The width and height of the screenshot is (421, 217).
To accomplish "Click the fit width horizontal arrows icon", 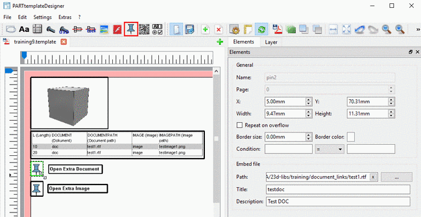I will pyautogui.click(x=333, y=29).
